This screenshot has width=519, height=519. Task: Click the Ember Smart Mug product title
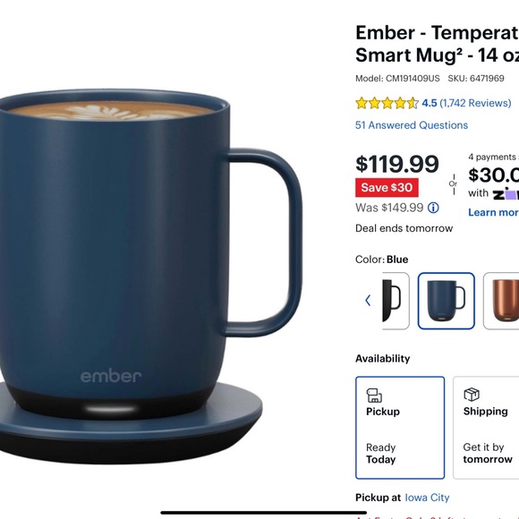437,44
